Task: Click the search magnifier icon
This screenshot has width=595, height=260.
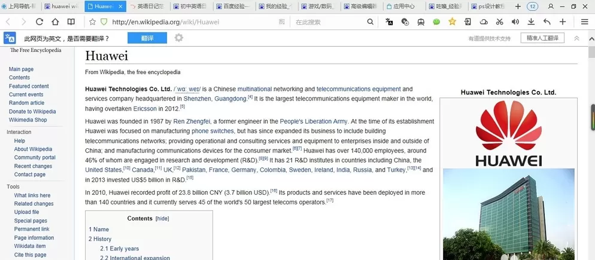Action: click(x=370, y=22)
